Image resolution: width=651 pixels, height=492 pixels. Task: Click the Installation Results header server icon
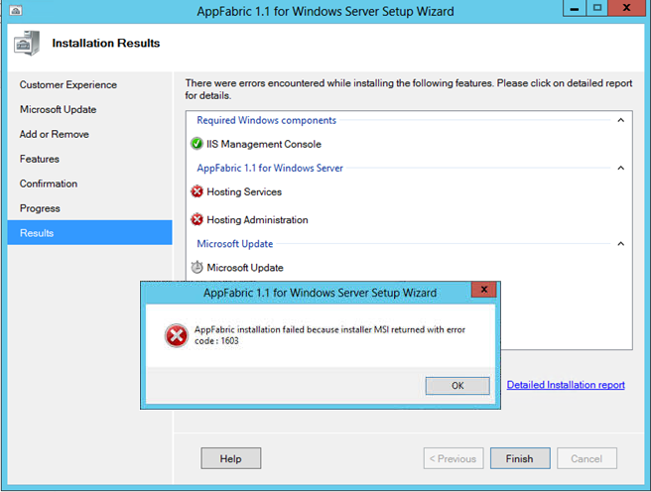[x=28, y=46]
